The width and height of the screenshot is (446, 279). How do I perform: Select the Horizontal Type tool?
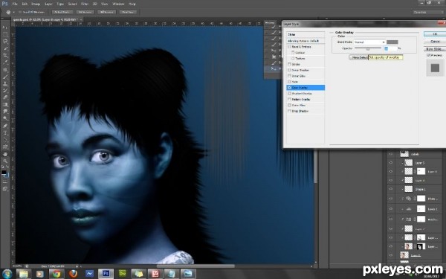5,132
